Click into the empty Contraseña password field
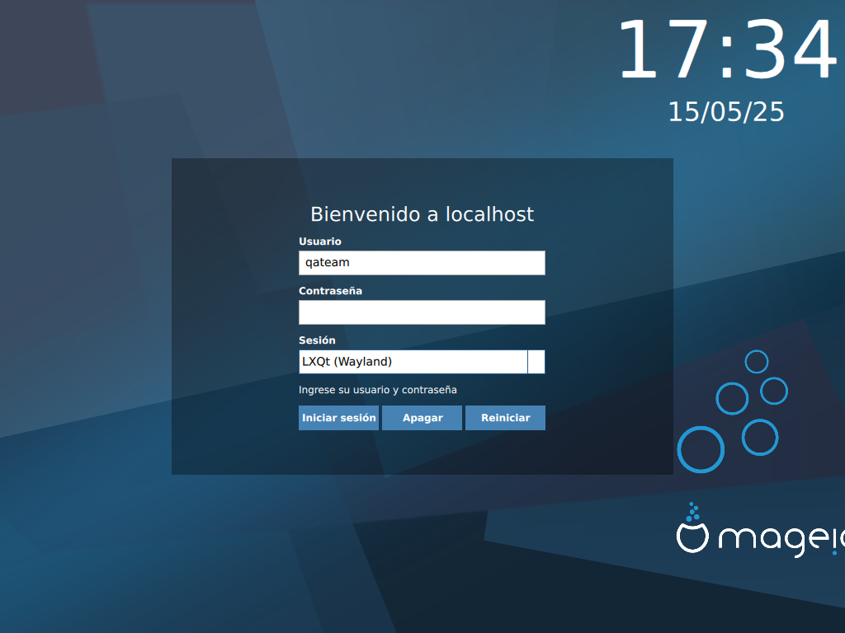This screenshot has height=633, width=845. [421, 312]
